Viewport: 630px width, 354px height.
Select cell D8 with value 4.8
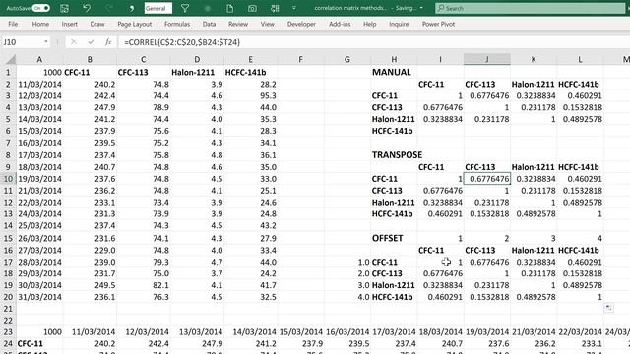(197, 155)
